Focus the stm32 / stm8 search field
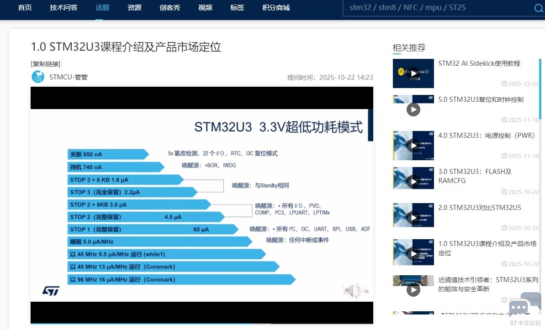Viewport: 545px width, 330px height. [x=438, y=8]
